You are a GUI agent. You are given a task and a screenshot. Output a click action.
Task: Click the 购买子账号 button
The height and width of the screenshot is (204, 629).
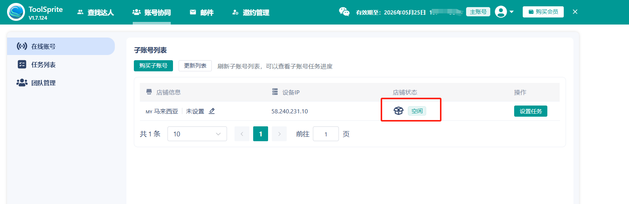click(x=153, y=66)
